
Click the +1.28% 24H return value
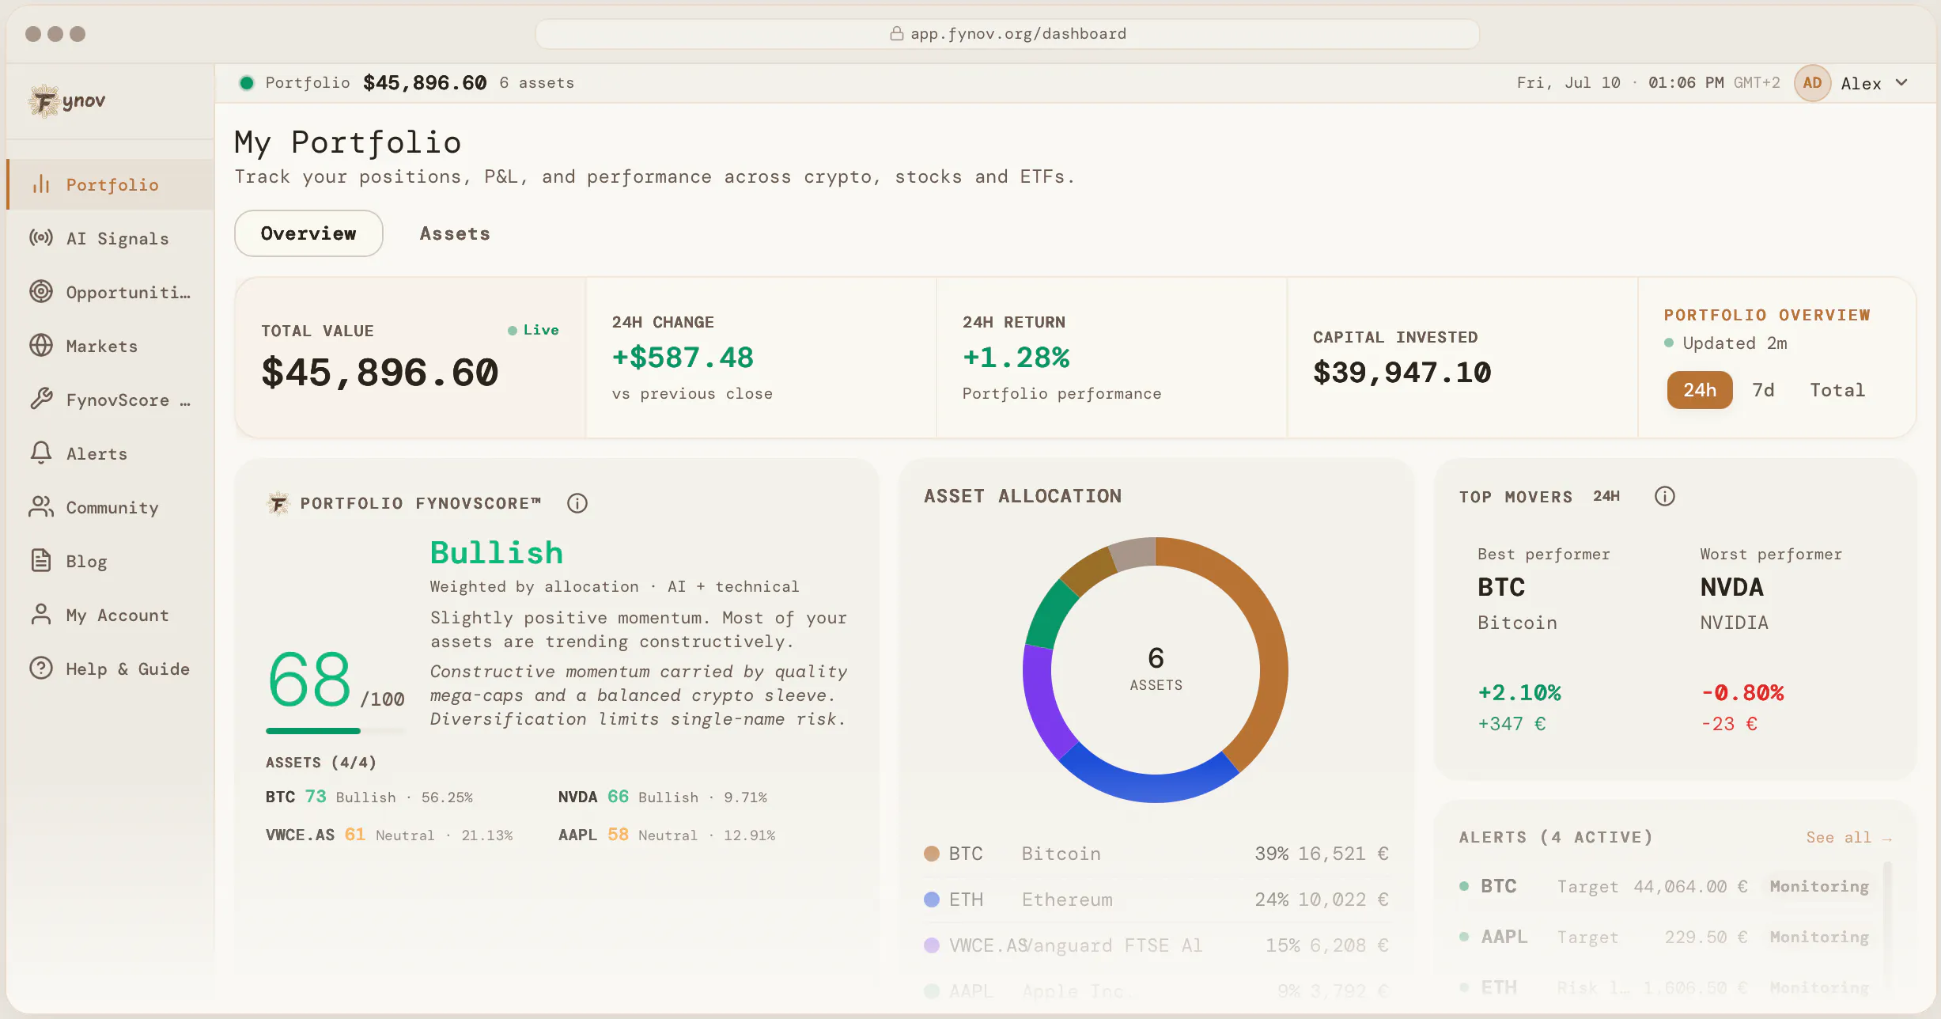pos(1016,358)
